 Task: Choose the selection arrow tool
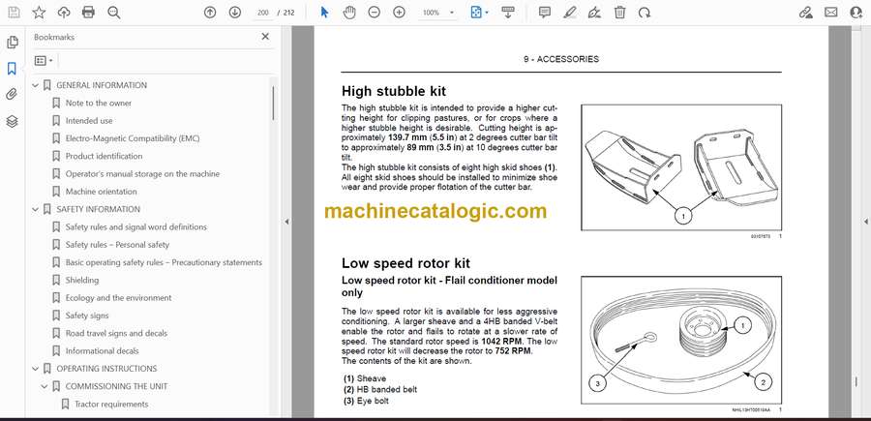[x=324, y=13]
